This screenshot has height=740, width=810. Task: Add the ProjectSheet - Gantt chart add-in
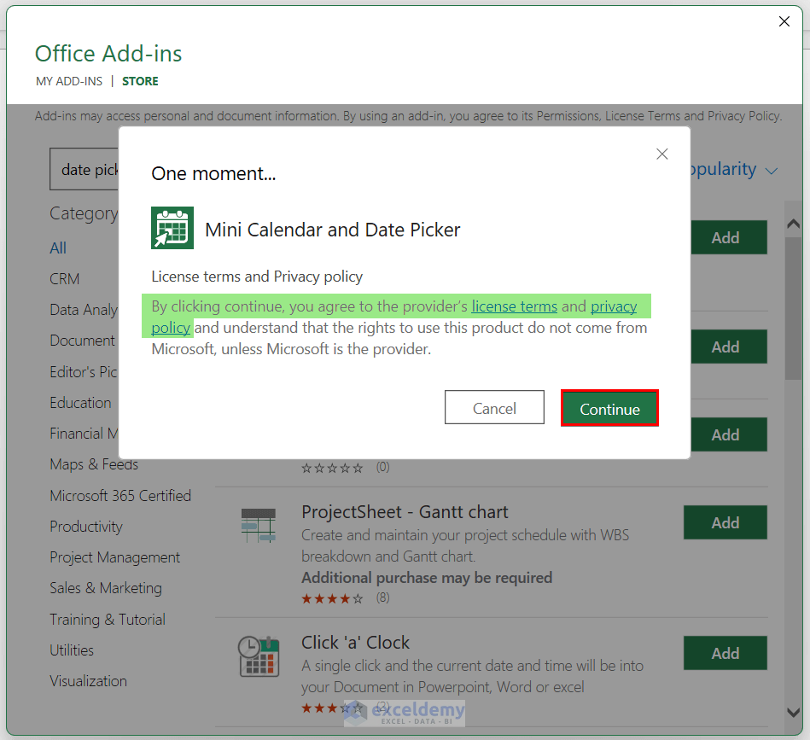pos(725,522)
